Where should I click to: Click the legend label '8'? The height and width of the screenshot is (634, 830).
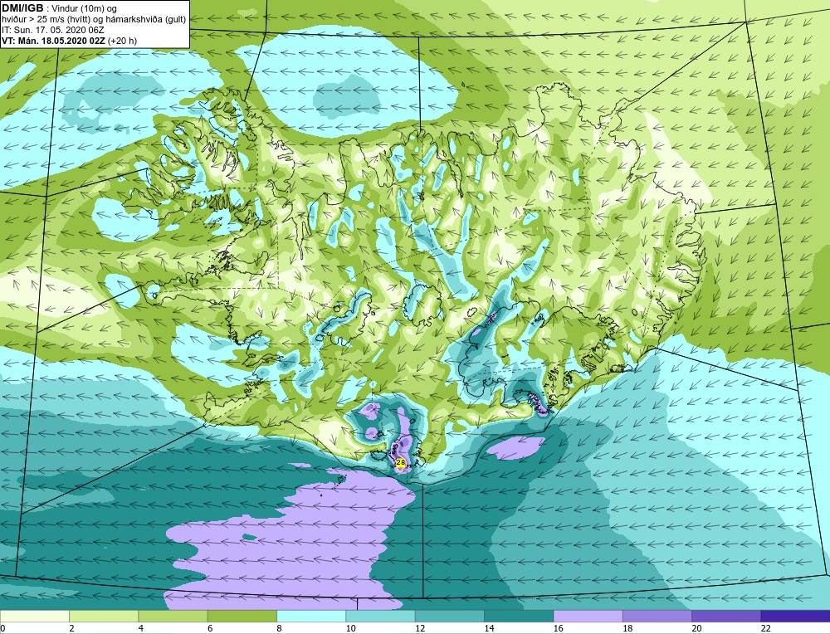279,628
